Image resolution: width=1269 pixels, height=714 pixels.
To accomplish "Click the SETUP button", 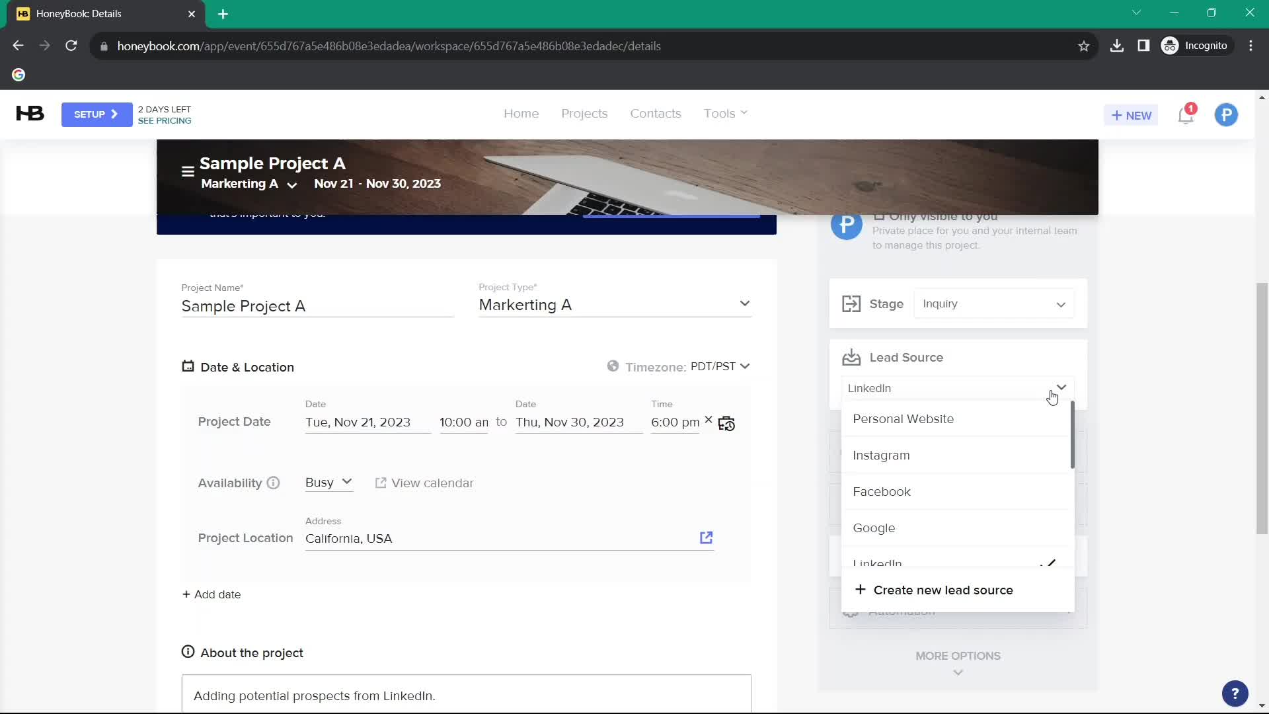I will click(x=96, y=114).
